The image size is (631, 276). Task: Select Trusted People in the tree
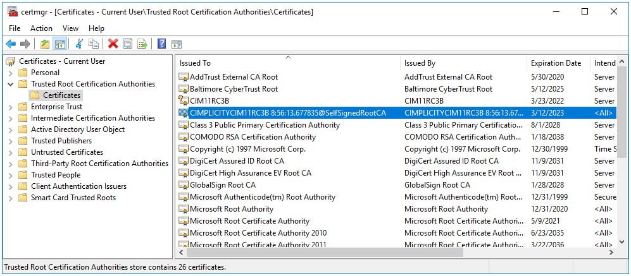point(56,175)
